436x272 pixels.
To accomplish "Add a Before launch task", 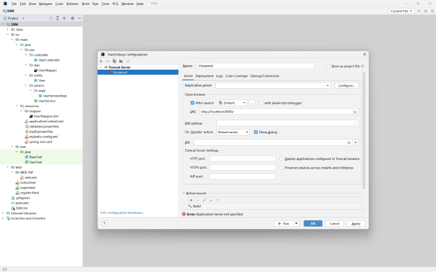I will (191, 200).
